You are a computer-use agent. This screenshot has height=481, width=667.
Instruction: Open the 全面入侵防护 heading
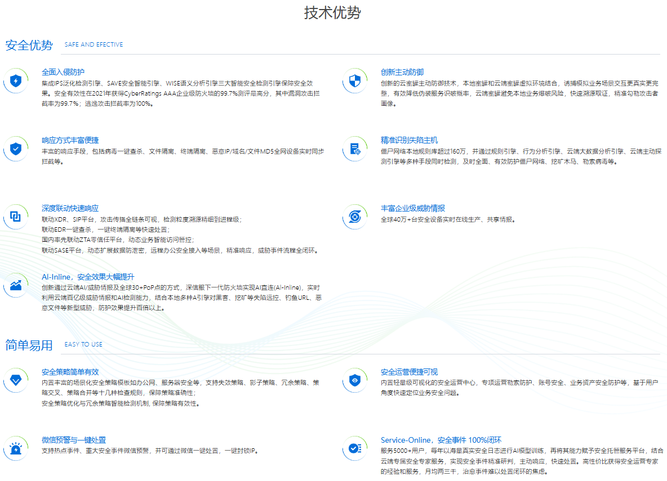coord(63,72)
